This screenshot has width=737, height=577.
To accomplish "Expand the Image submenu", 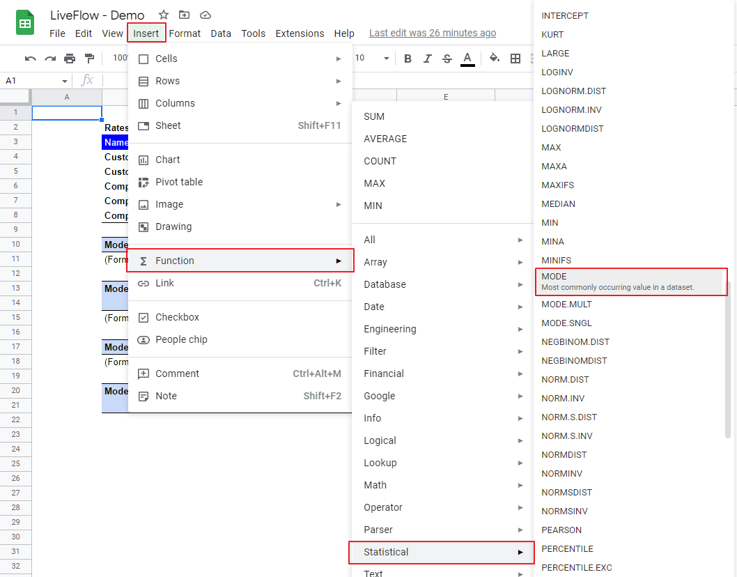I will [240, 205].
